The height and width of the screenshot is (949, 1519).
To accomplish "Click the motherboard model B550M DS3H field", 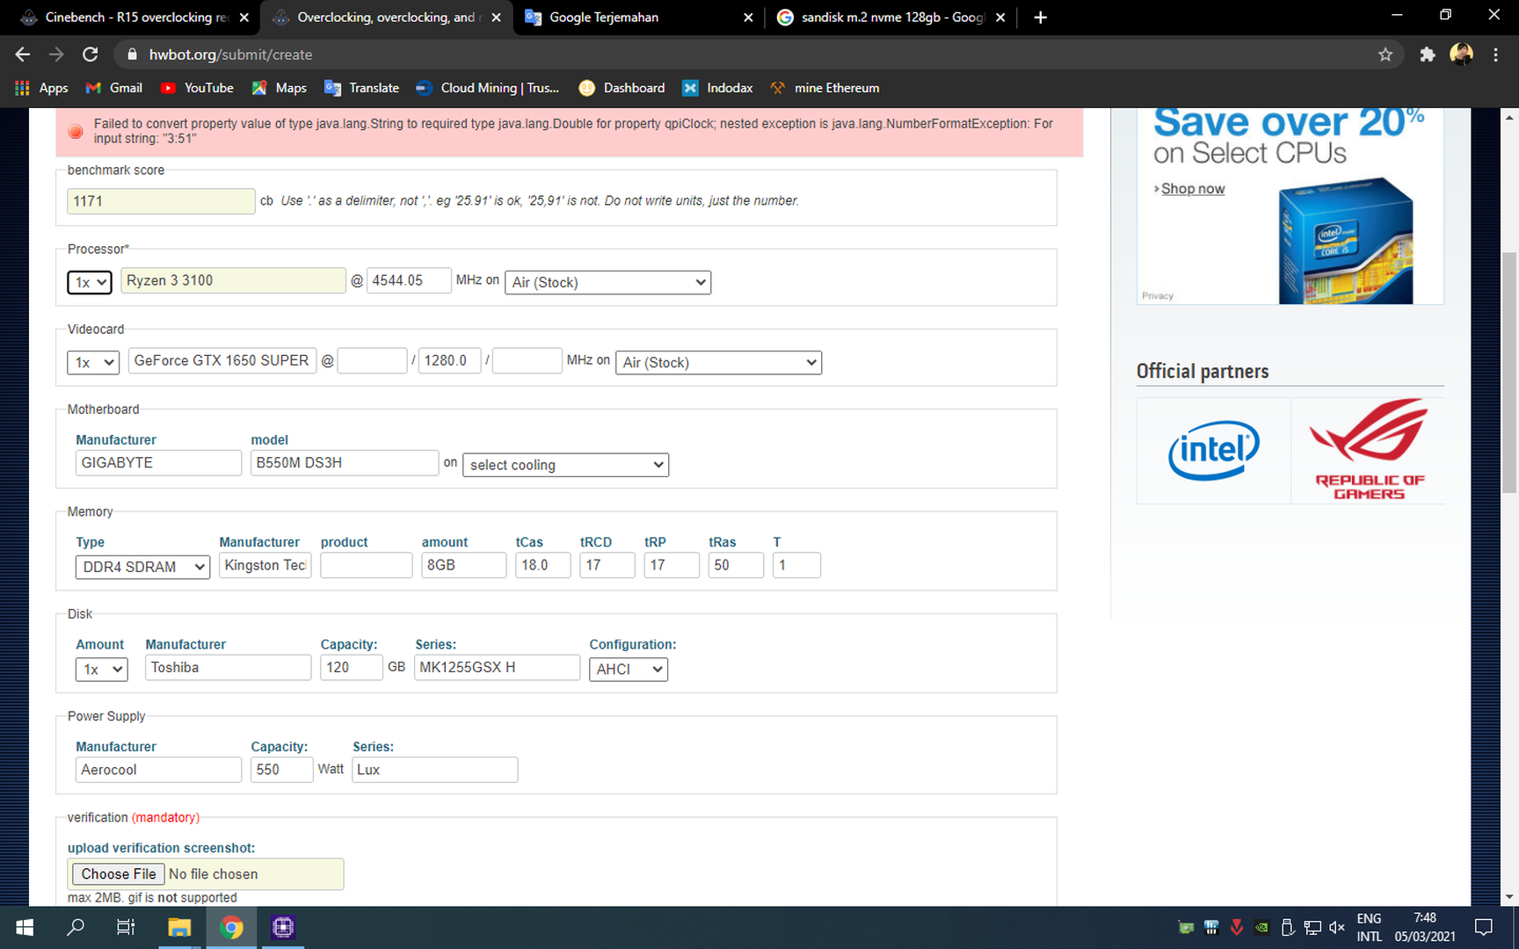I will [345, 463].
